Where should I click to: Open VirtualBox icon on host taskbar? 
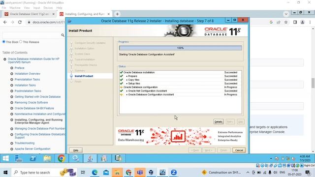coord(151,173)
